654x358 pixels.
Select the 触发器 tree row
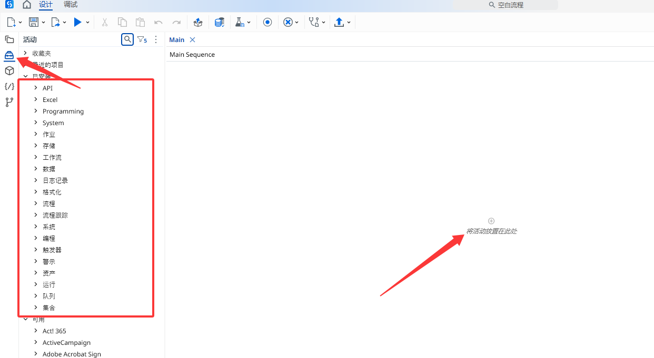pyautogui.click(x=92, y=250)
